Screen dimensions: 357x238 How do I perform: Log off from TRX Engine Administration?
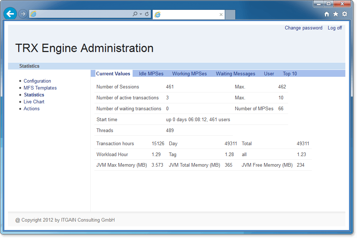coord(334,28)
